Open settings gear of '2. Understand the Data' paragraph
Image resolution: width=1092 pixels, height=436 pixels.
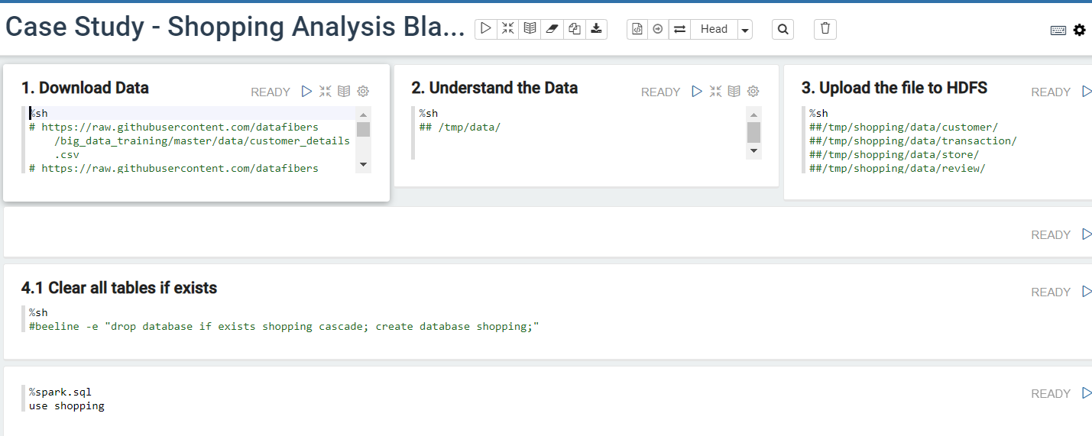753,92
